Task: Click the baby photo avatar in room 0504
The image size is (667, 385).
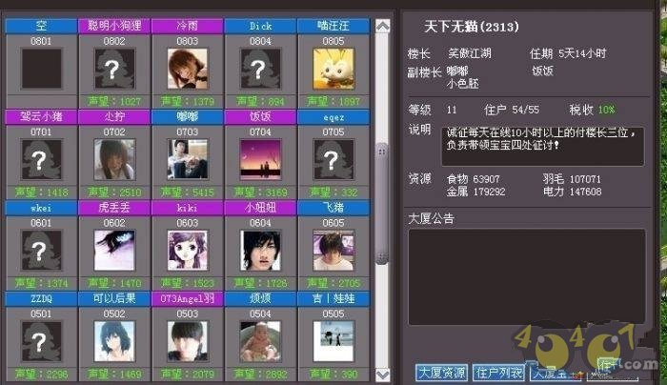Action: (x=260, y=341)
